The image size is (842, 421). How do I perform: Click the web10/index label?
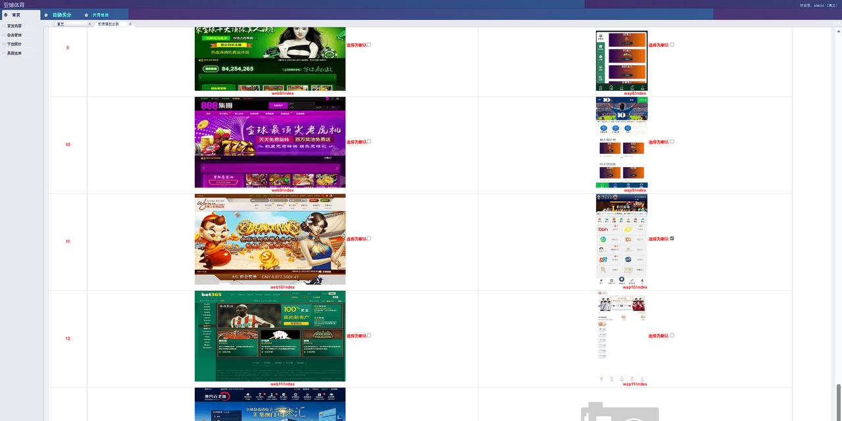[283, 287]
